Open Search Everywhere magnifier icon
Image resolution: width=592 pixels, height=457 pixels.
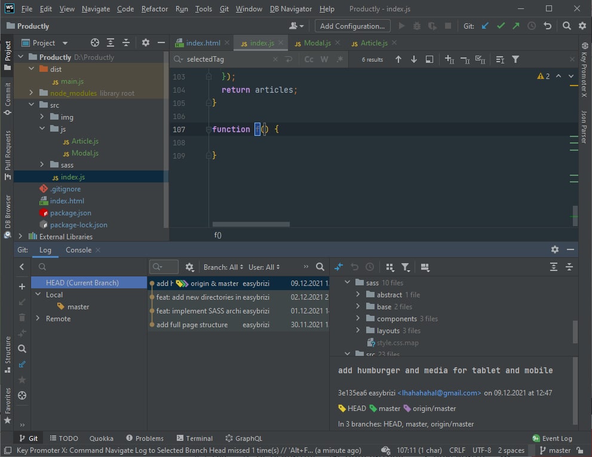[567, 26]
